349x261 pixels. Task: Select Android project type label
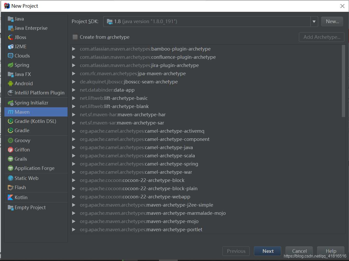(x=24, y=83)
